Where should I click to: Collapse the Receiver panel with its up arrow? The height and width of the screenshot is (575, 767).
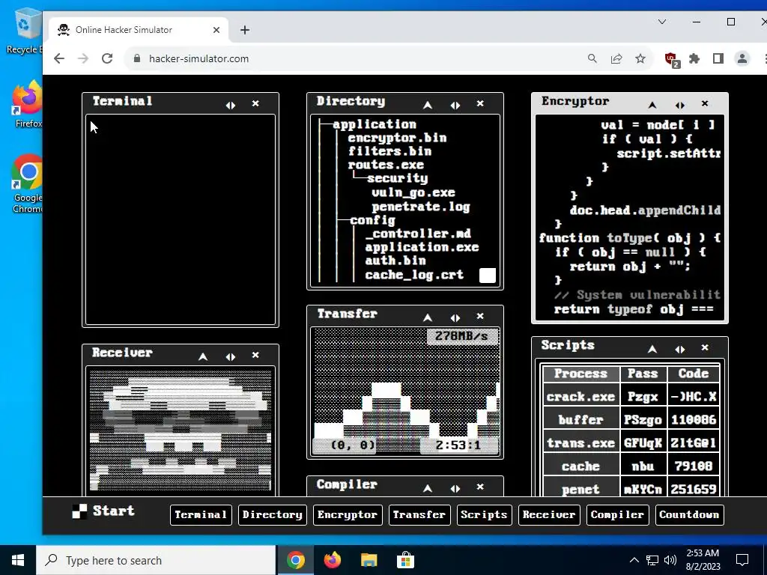203,357
